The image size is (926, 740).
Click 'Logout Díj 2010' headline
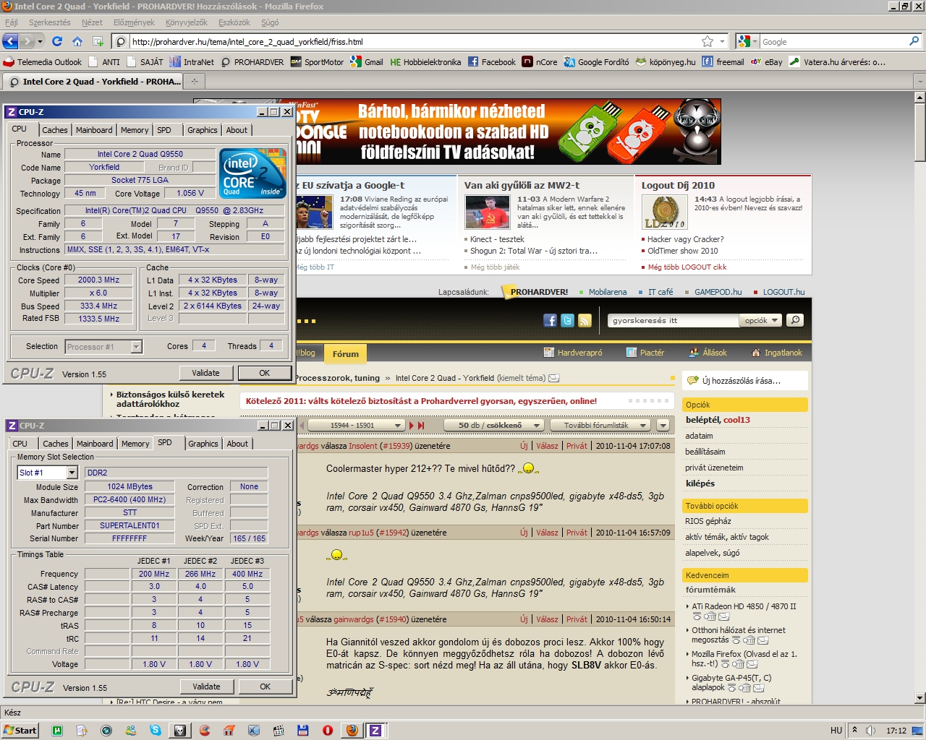[678, 185]
